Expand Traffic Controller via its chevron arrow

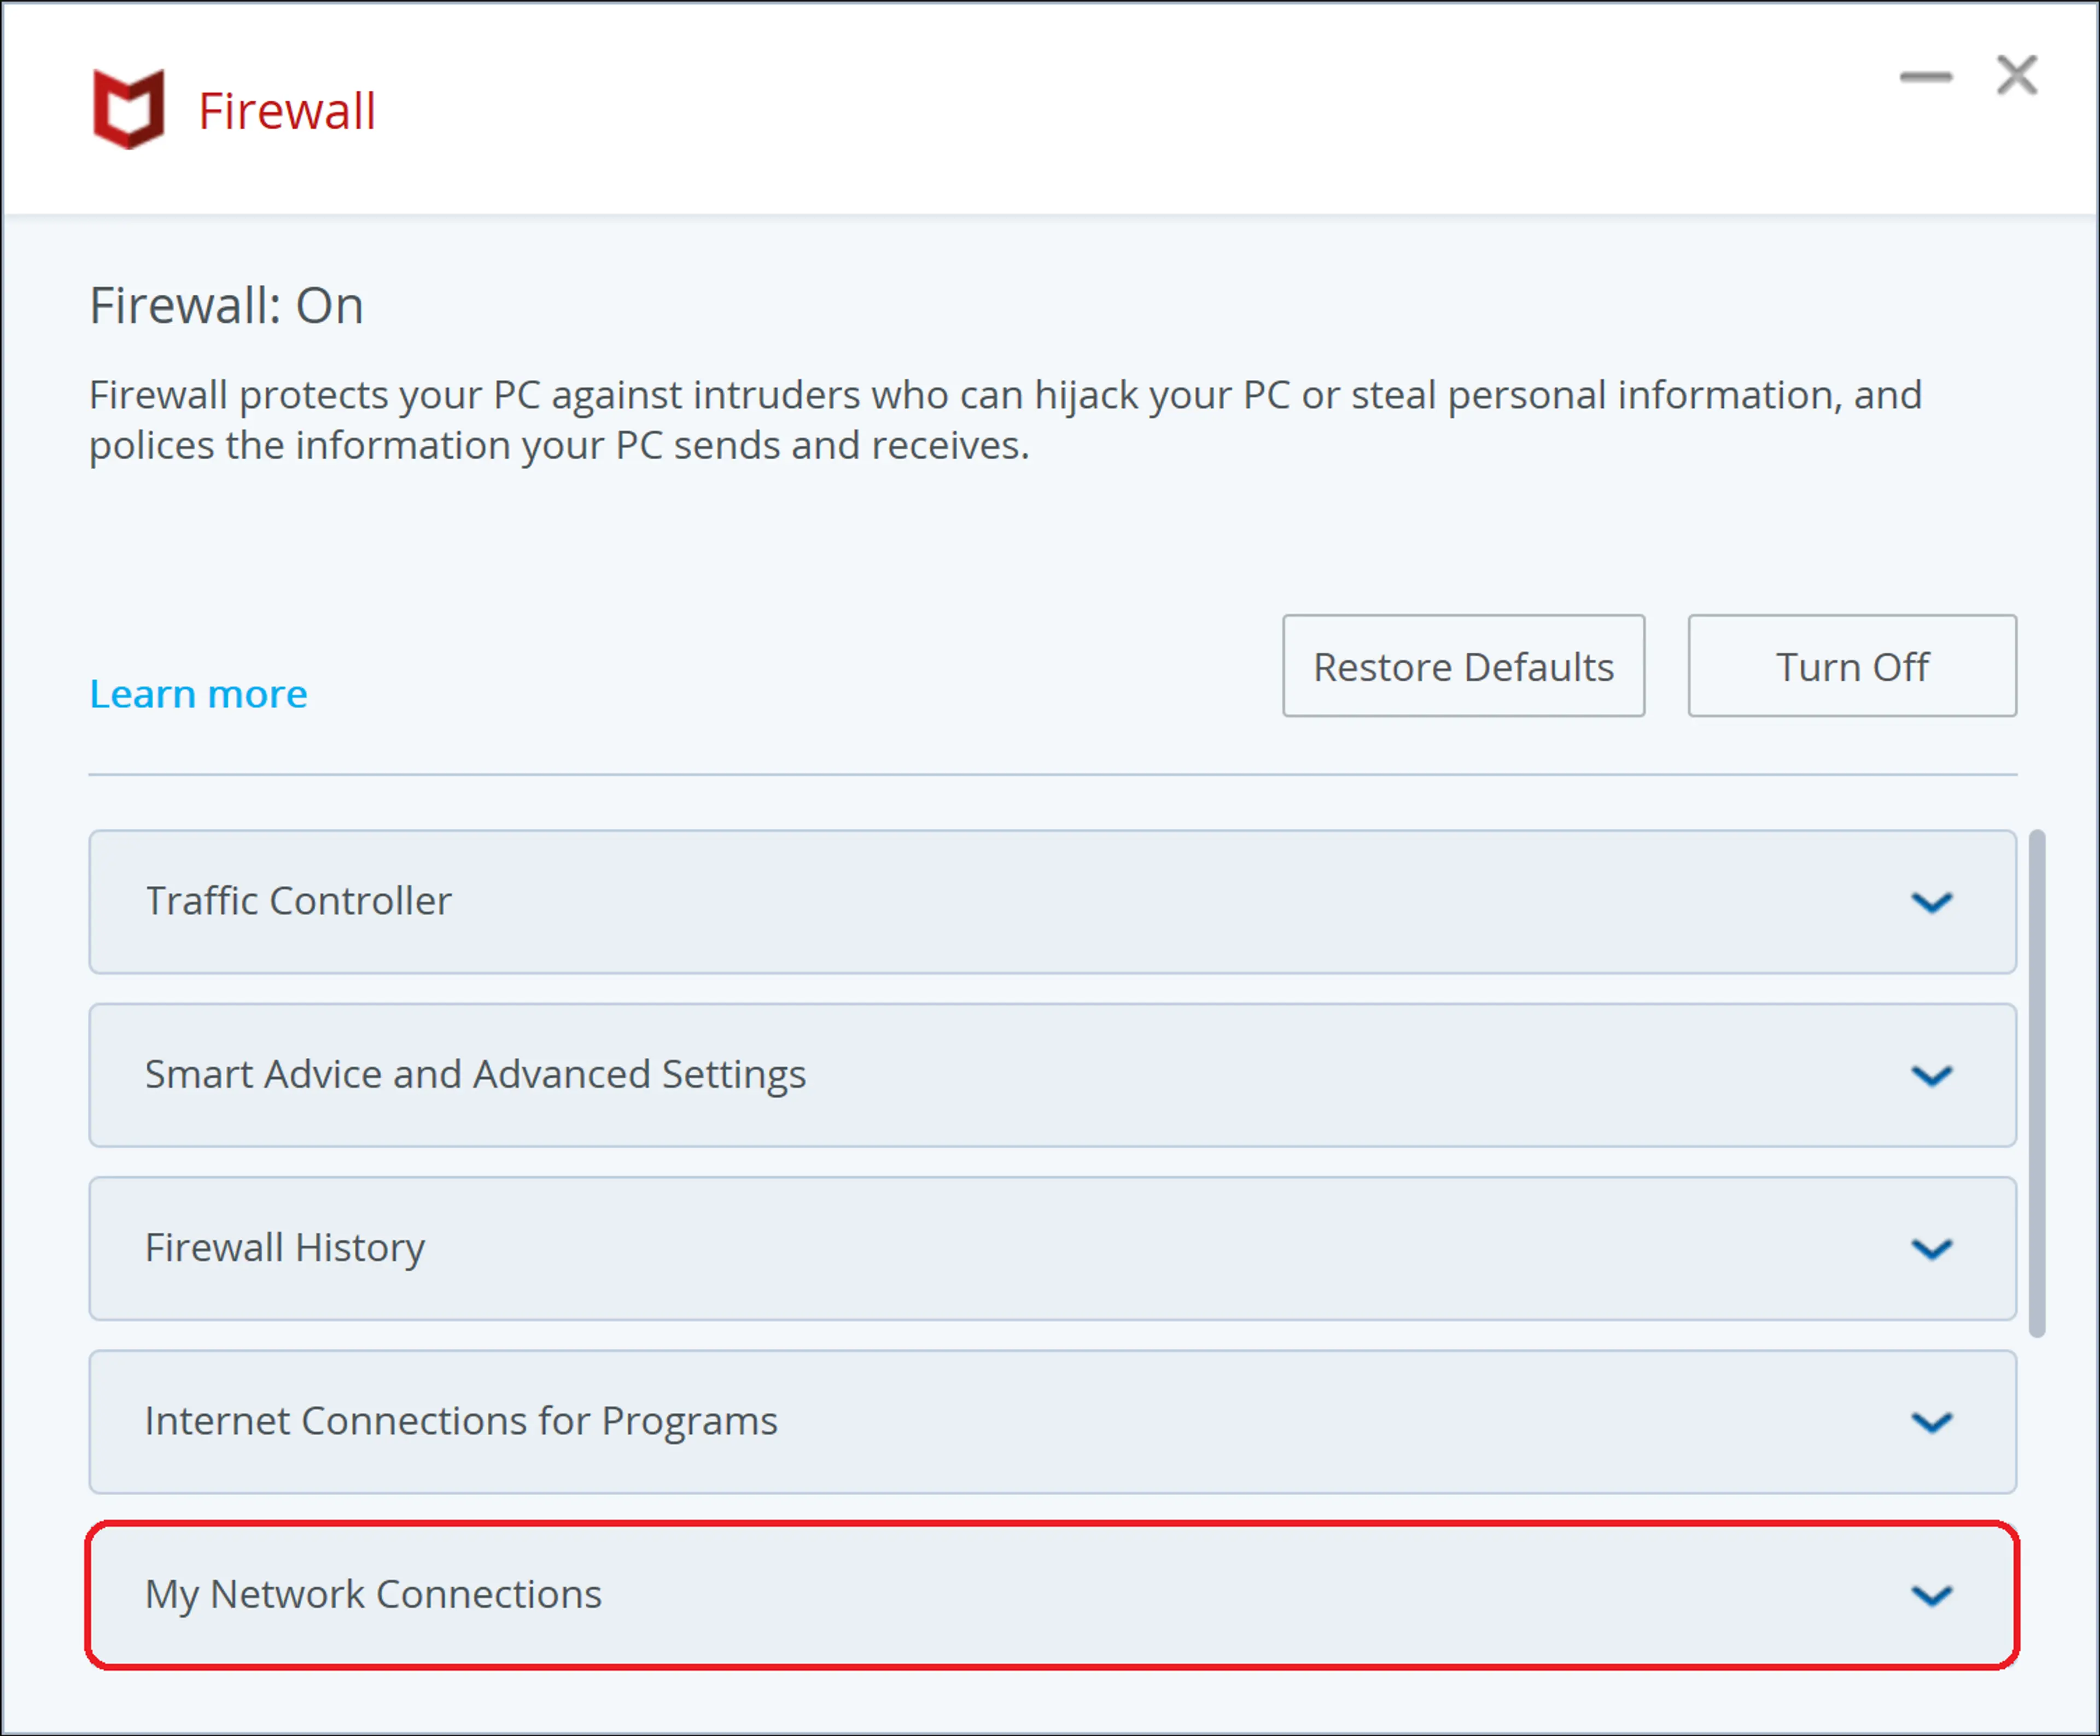(1931, 902)
